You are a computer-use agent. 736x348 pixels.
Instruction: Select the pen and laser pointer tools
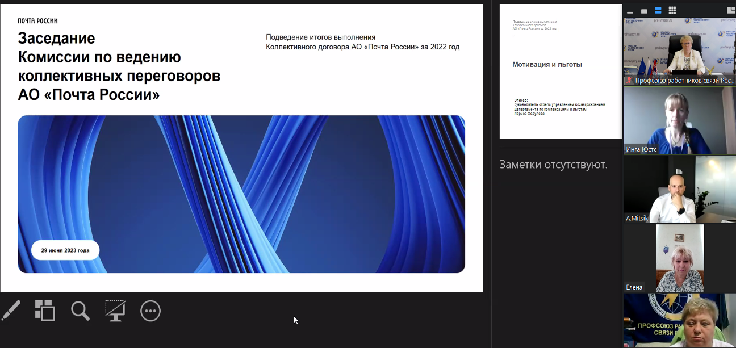11,311
